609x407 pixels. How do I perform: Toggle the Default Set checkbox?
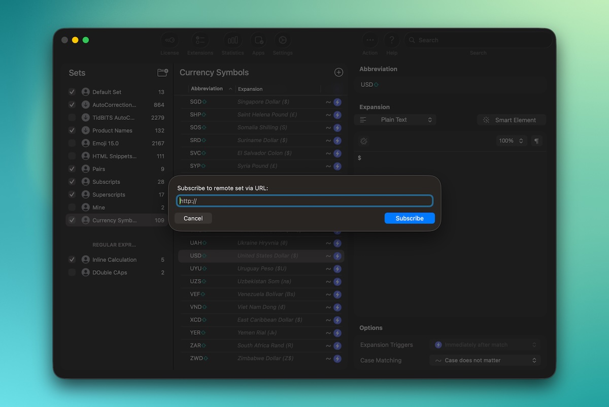[x=72, y=92]
